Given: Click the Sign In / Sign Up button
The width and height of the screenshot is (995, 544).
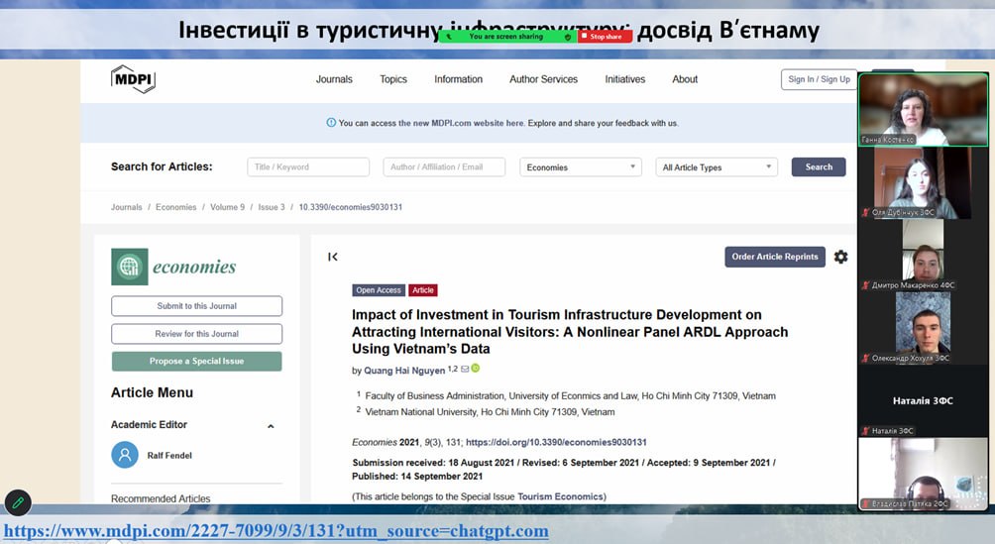Looking at the screenshot, I should coord(819,79).
